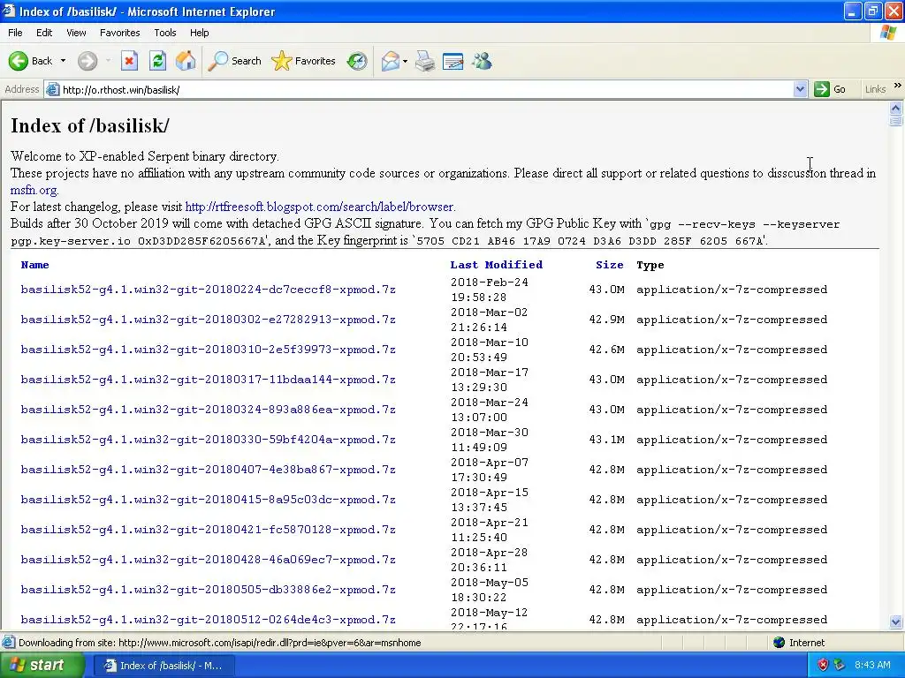Select the 2018-Feb-24 modified date
This screenshot has width=905, height=678.
coord(490,282)
